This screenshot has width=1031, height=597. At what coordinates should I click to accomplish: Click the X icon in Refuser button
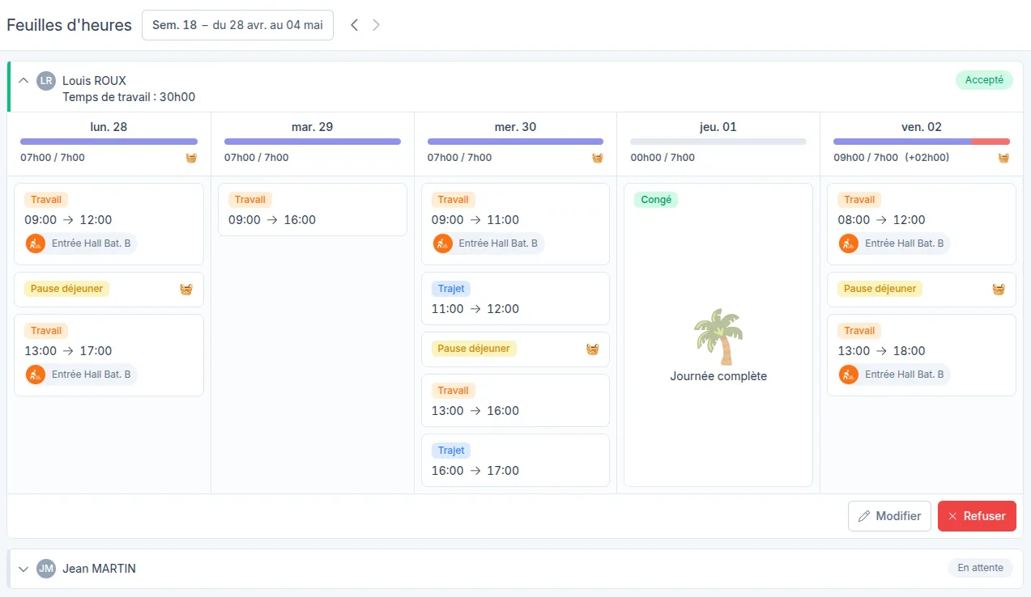pyautogui.click(x=952, y=516)
